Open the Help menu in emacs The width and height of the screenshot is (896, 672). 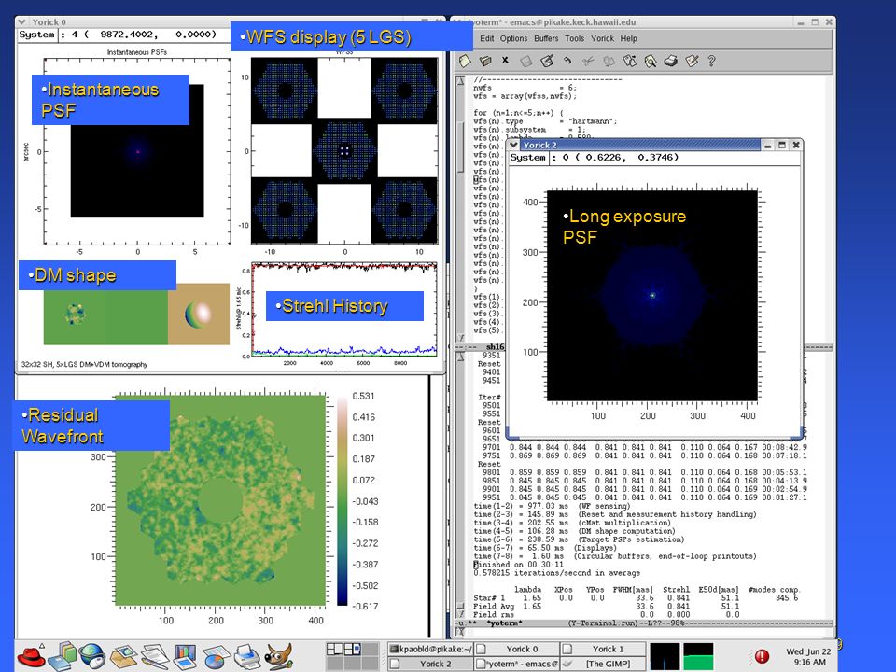628,38
